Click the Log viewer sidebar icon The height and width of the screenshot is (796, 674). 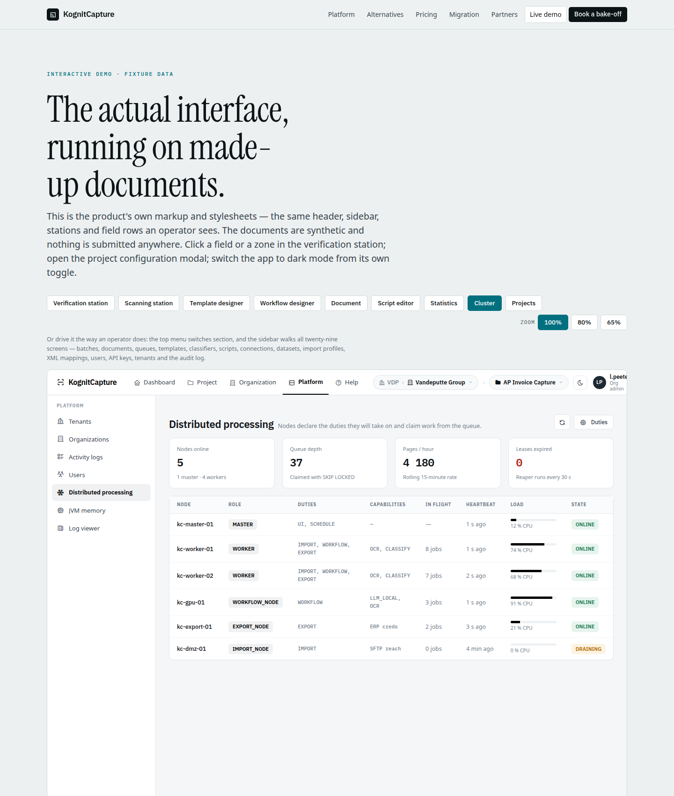60,528
